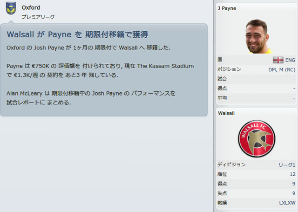Image resolution: width=298 pixels, height=212 pixels.
Task: Select the news headline about Walsall and Payne
Action: coord(77,34)
